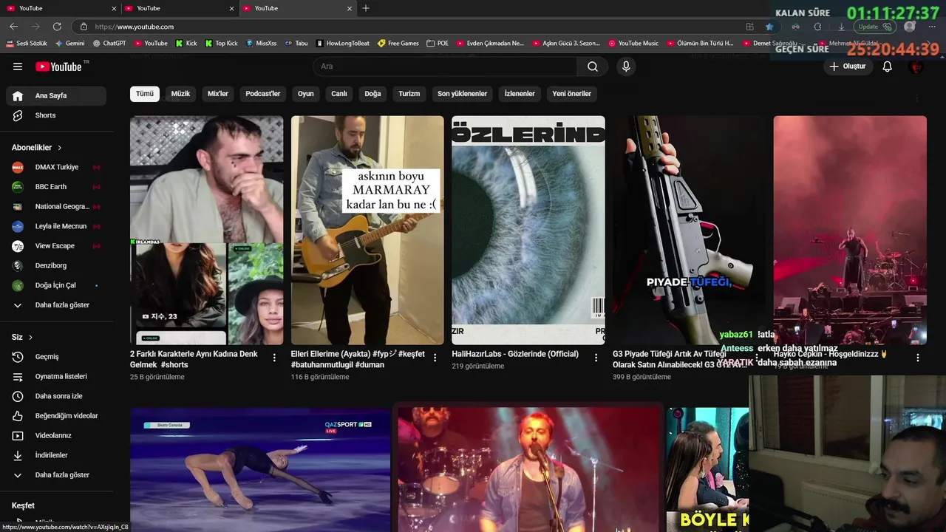Viewport: 946px width, 532px height.
Task: Select the Mix'ler filter chip
Action: [218, 94]
